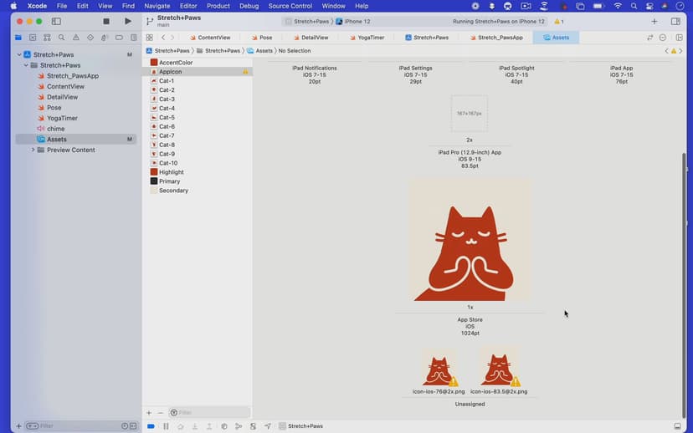Select the Highlight color asset

coord(171,171)
